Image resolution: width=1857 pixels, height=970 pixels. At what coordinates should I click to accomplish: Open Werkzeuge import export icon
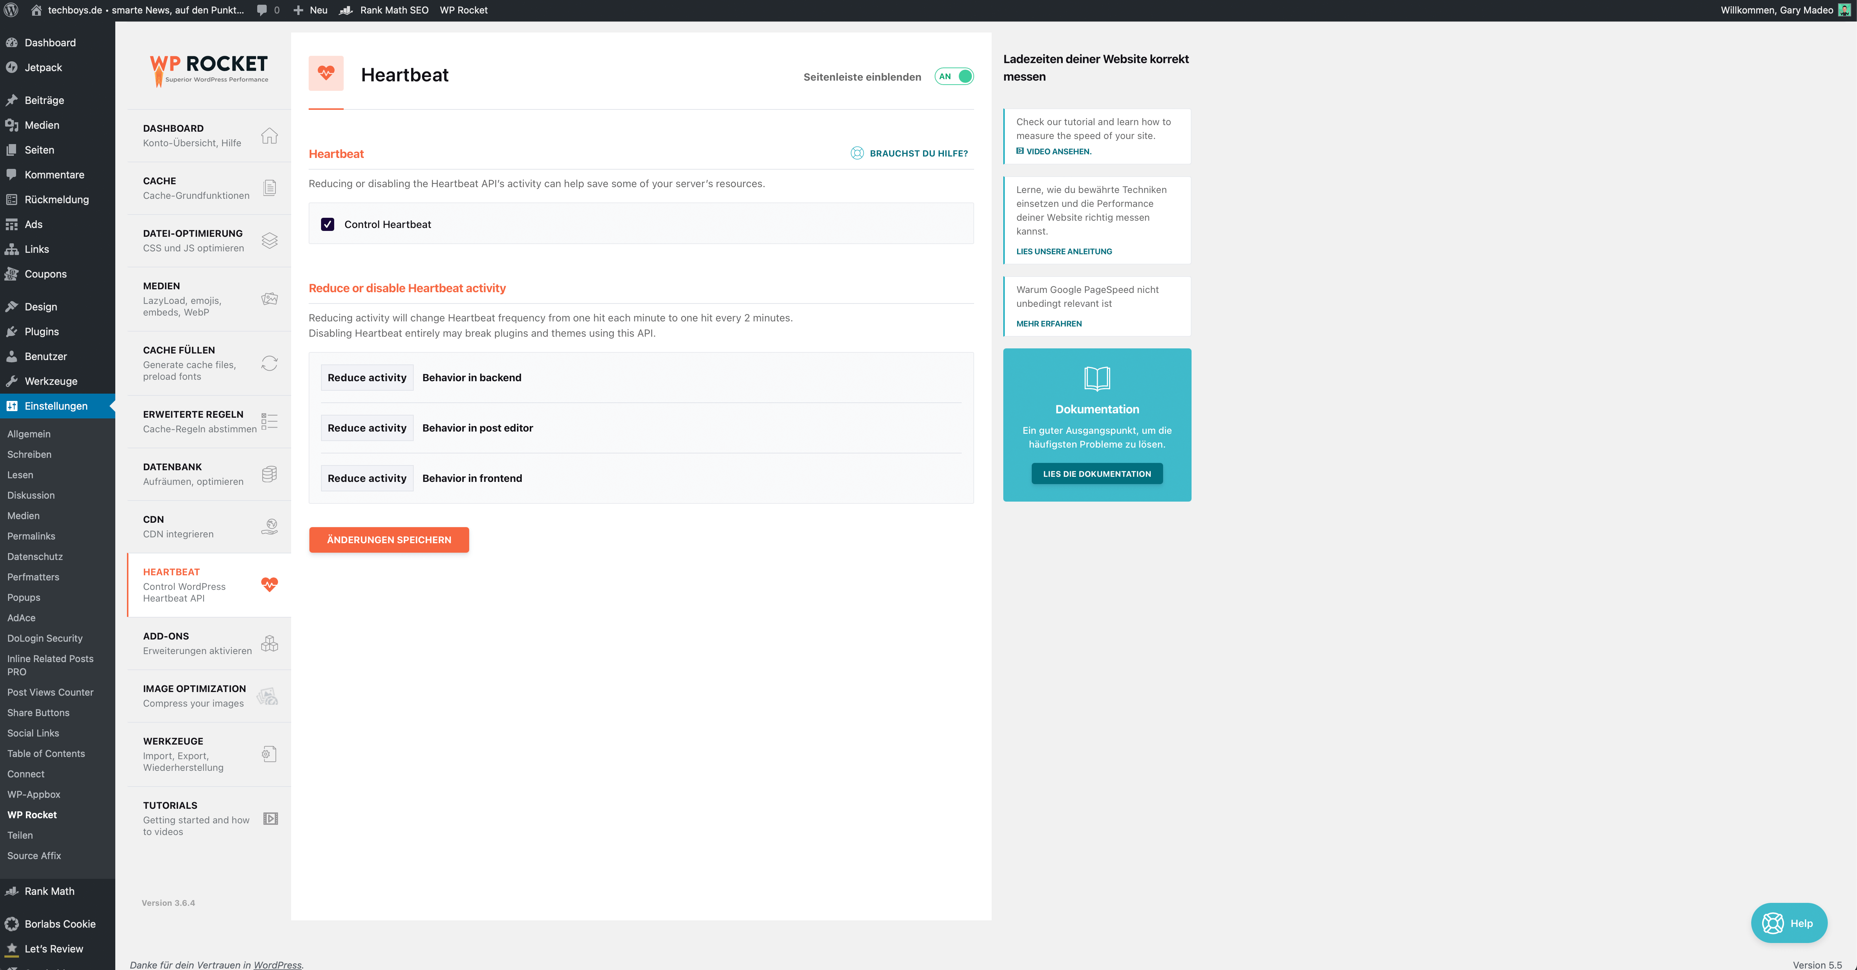point(270,754)
